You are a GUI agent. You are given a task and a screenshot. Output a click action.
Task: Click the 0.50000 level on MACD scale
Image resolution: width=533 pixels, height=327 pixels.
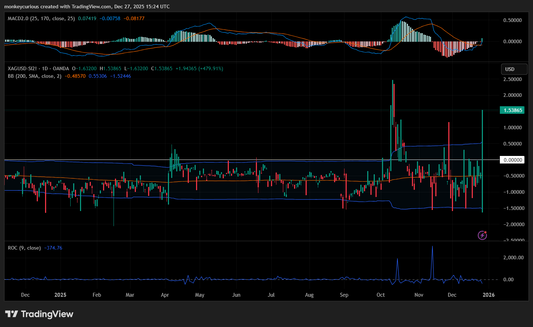pyautogui.click(x=512, y=20)
